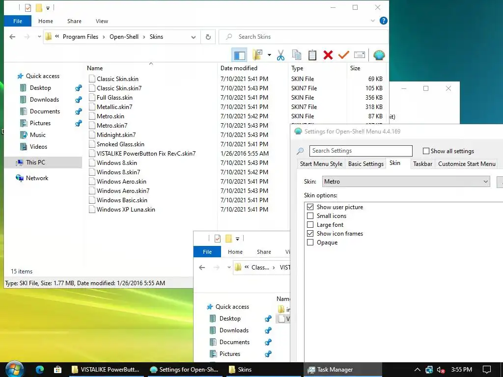The image size is (503, 377).
Task: Open the Skin dropdown showing Metro
Action: [406, 182]
